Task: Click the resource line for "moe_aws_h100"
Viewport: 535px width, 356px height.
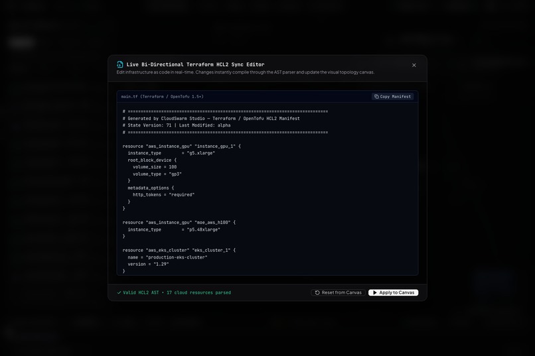Action: tap(179, 223)
